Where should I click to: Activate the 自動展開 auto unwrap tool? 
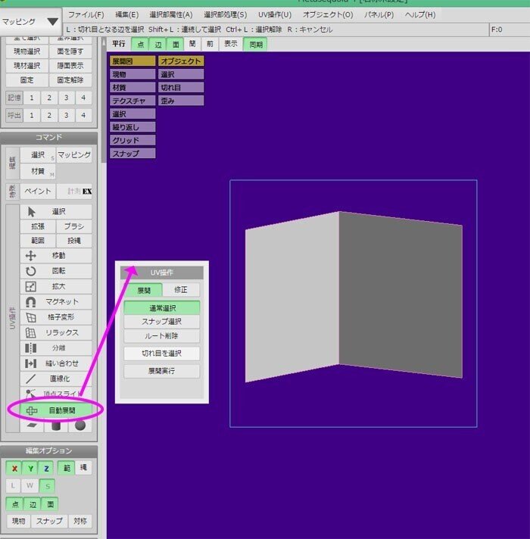point(56,410)
